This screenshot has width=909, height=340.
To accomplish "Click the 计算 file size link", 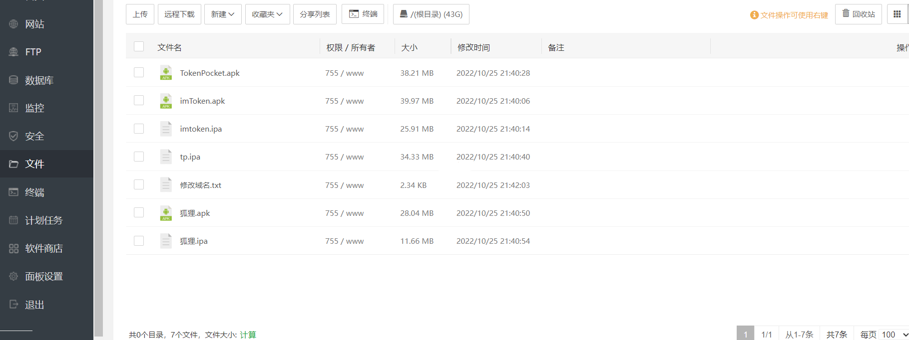I will click(248, 335).
